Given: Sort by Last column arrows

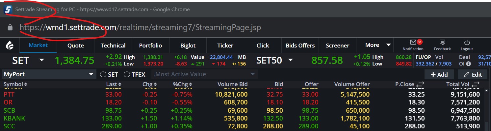Looking at the screenshot, I should point(119,84).
